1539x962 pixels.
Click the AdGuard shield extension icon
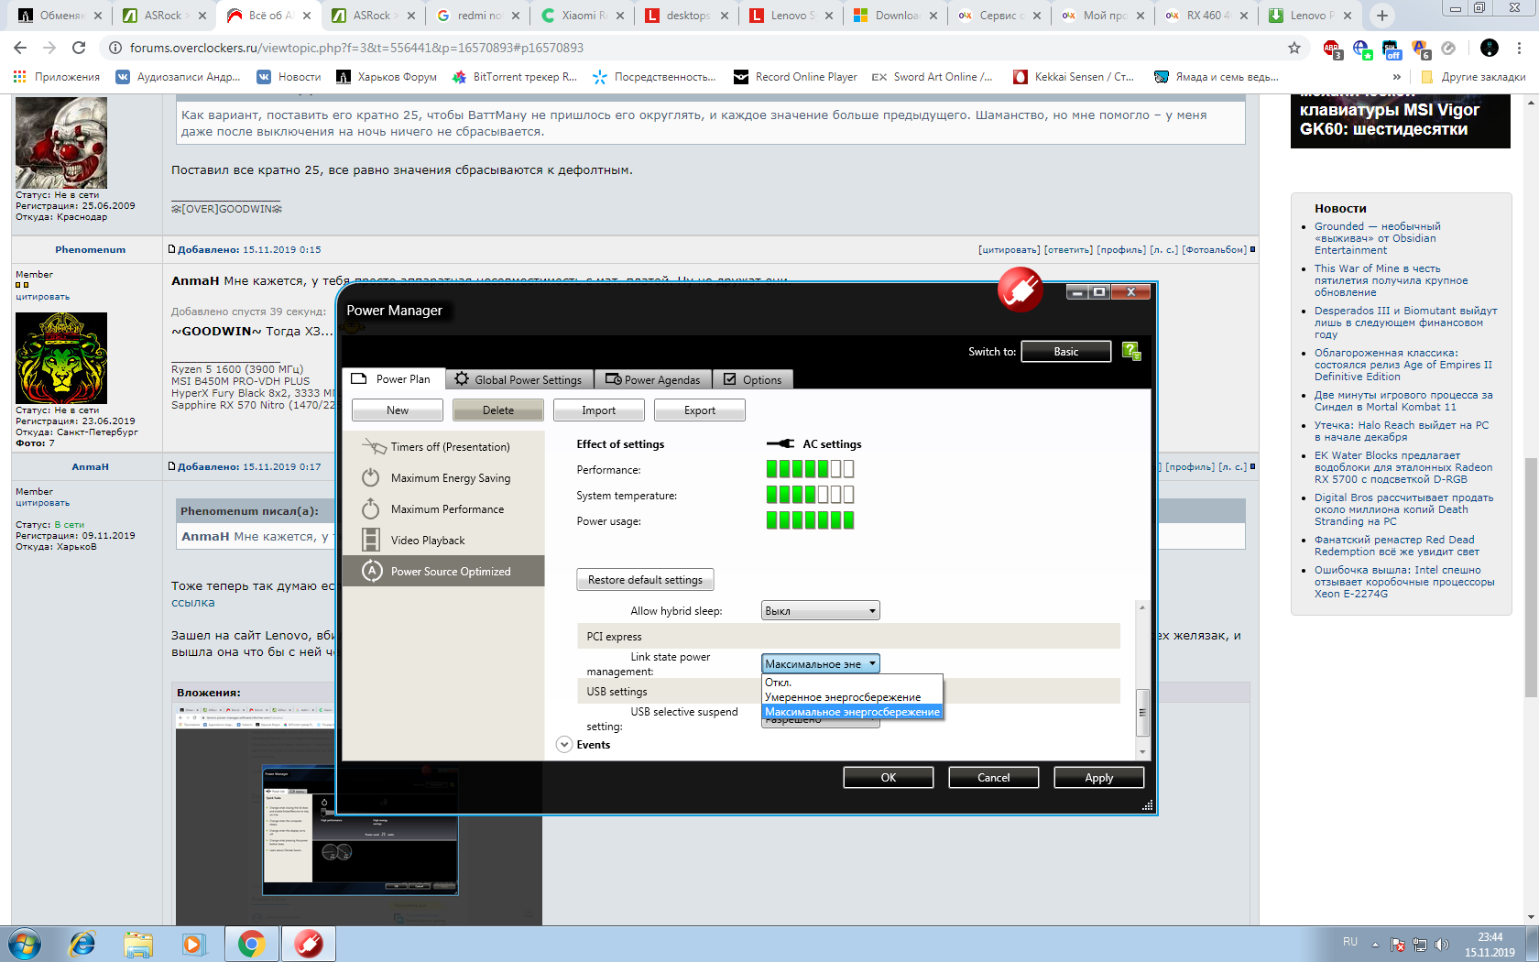pos(1421,49)
